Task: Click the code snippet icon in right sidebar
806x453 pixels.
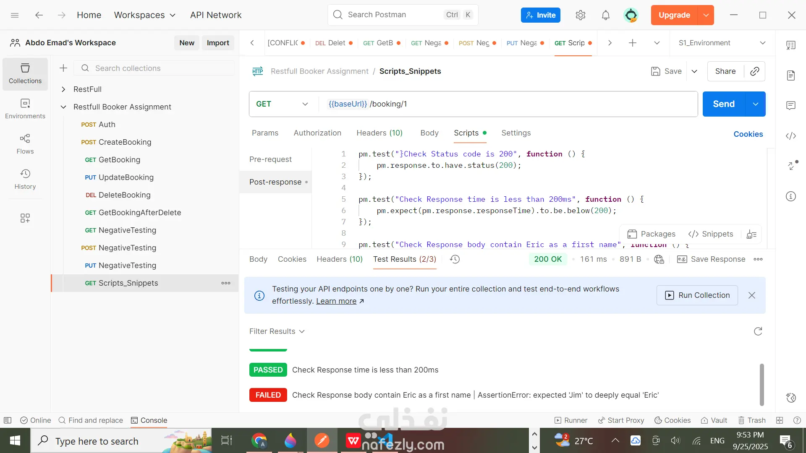Action: [791, 136]
